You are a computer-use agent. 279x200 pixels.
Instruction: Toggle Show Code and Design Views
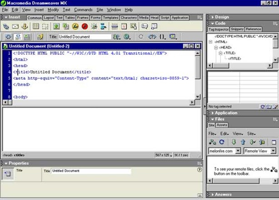click(17, 37)
